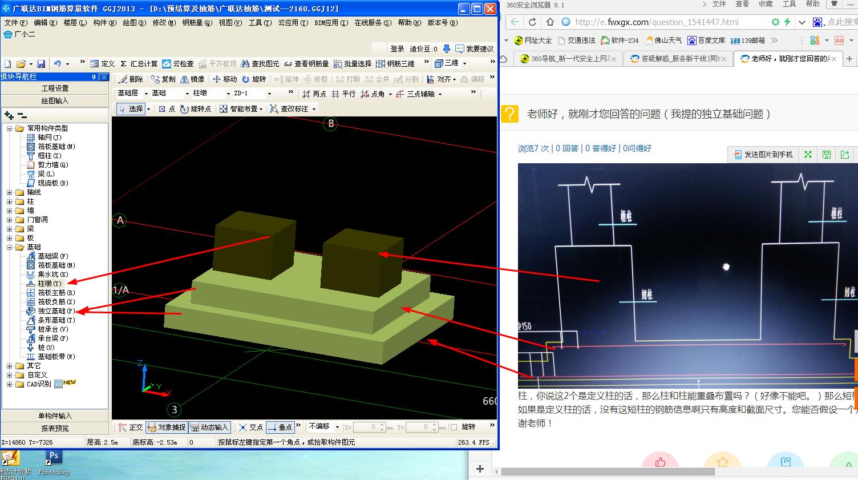Click the 报表预览 panel button

55,429
